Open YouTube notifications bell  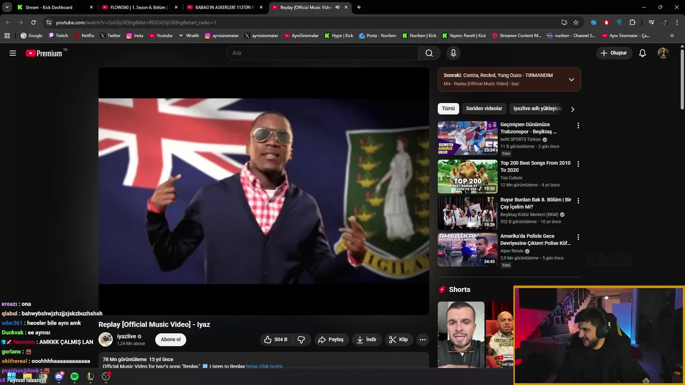(x=643, y=53)
